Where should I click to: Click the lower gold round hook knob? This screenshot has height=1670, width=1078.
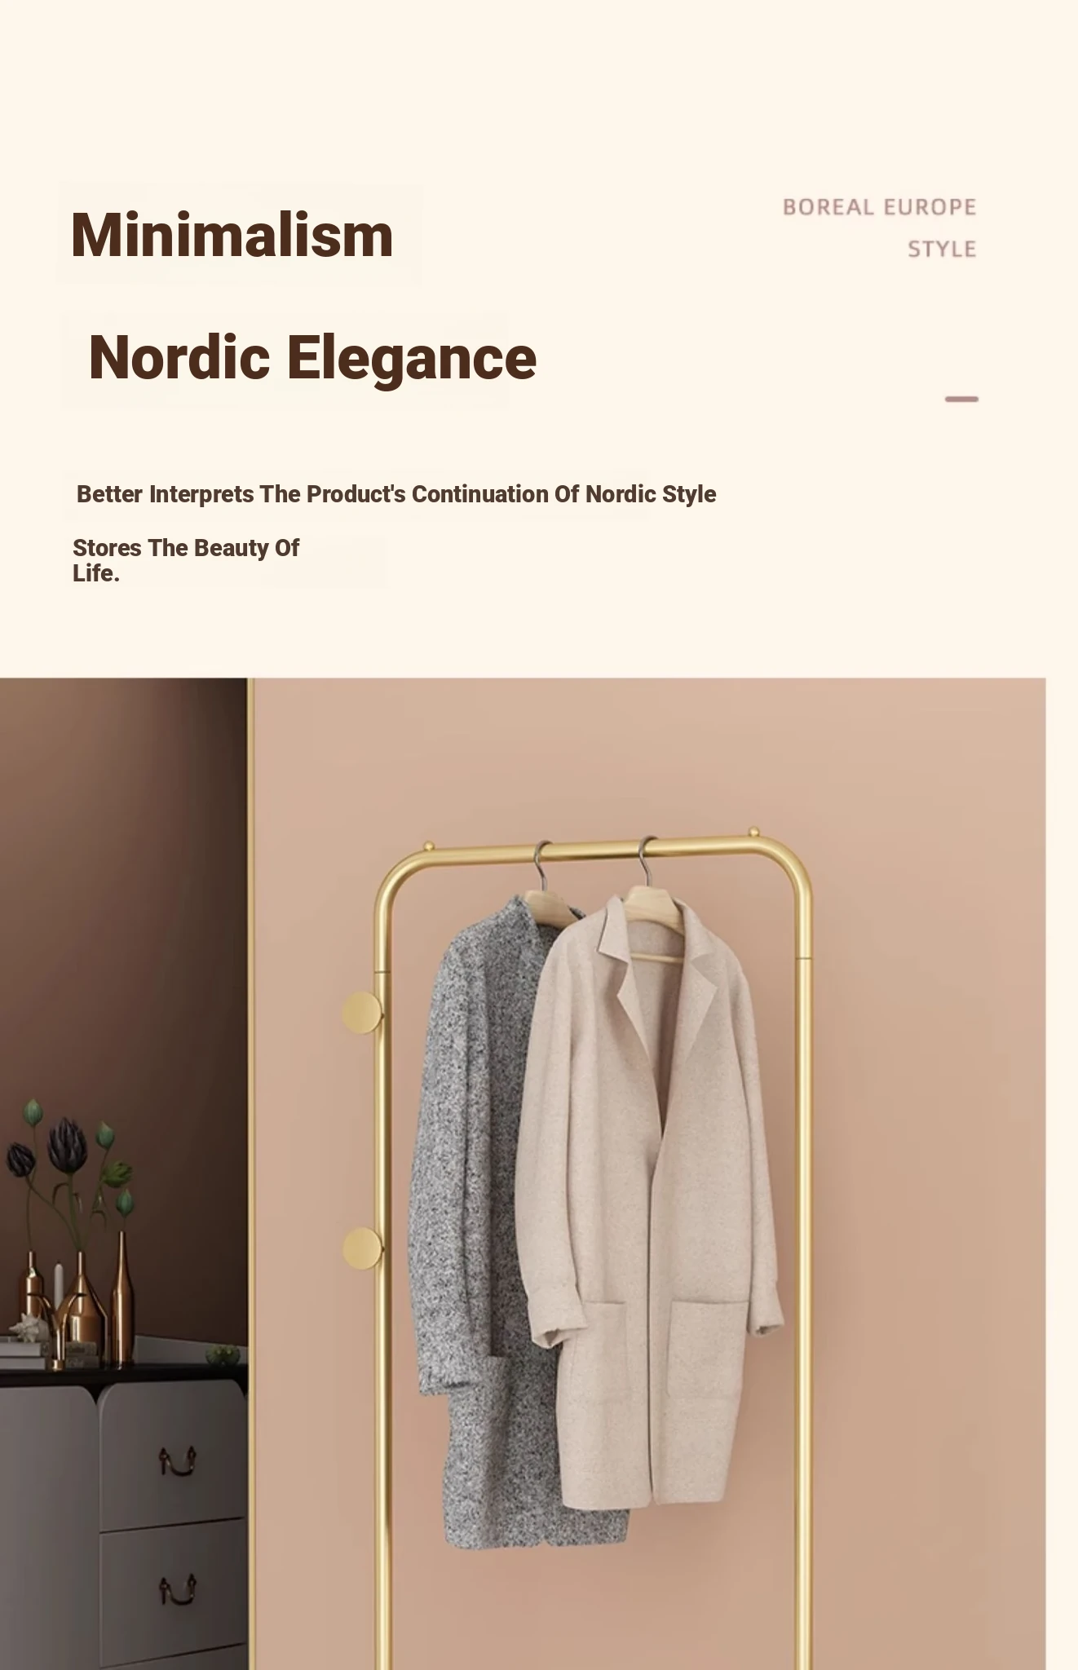362,1248
